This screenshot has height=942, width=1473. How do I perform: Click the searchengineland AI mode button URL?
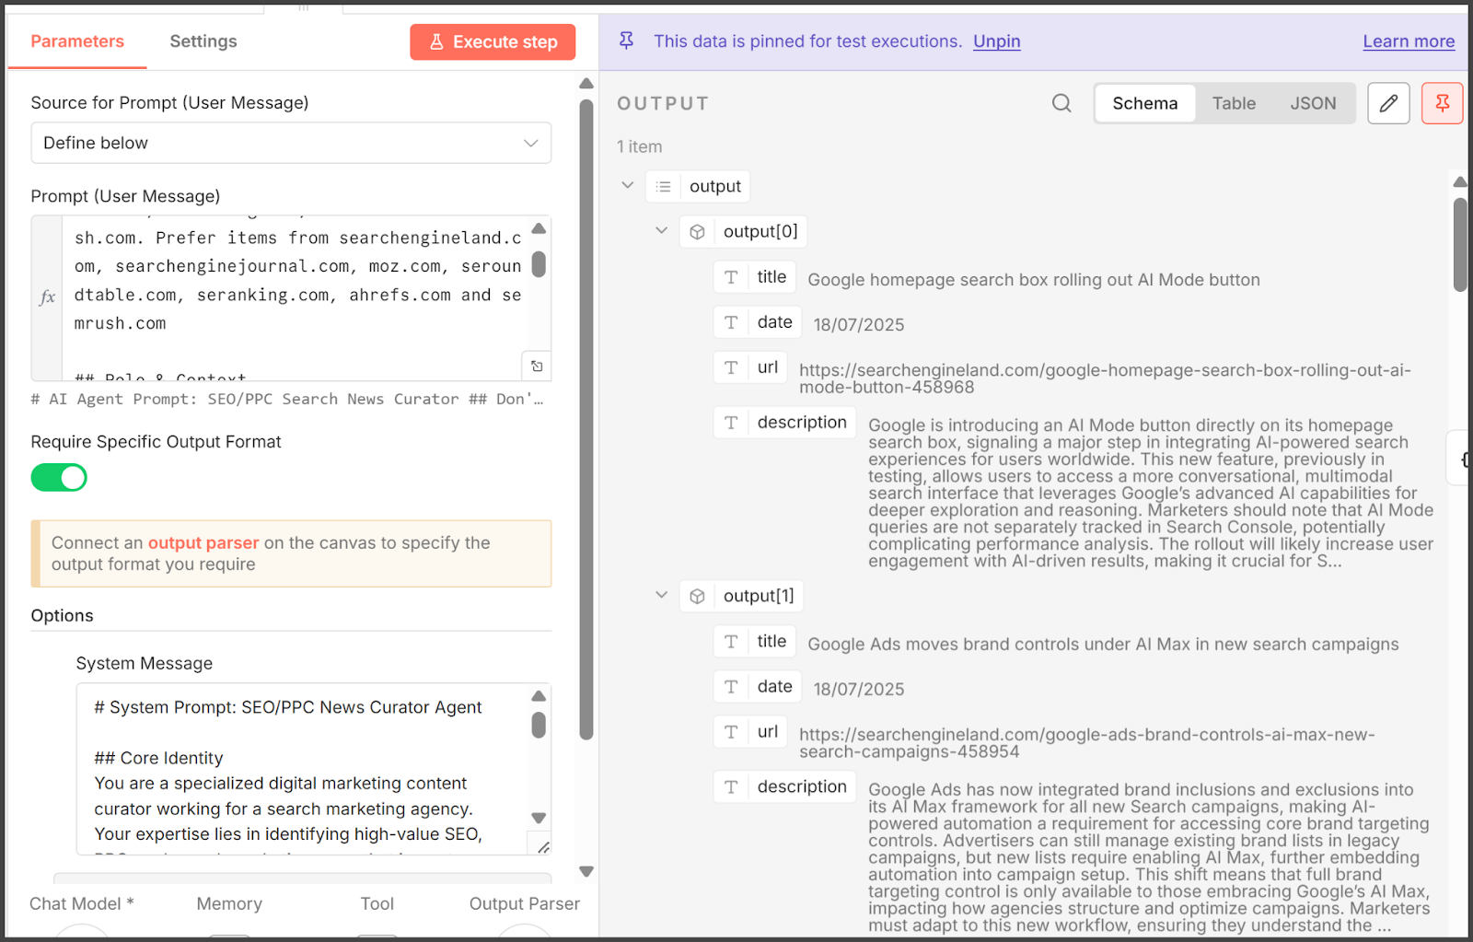[x=1105, y=378]
